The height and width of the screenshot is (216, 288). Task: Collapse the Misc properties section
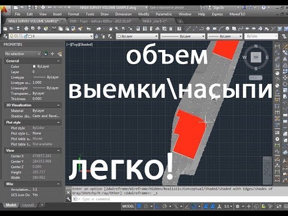tap(59, 184)
